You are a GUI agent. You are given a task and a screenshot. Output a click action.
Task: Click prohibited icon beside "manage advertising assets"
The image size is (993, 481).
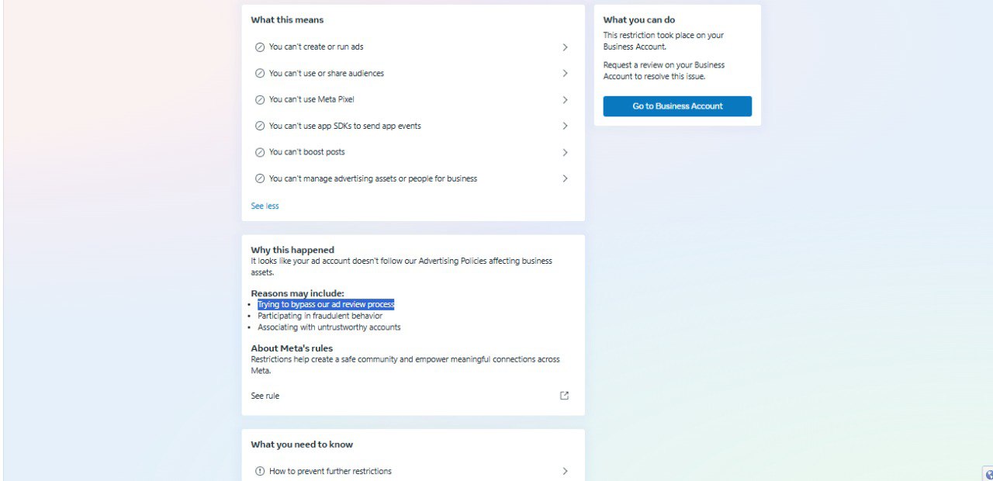point(260,179)
